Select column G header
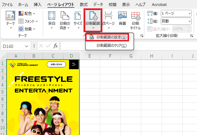Image resolution: width=197 pixels, height=135 pixels. pyautogui.click(x=131, y=56)
